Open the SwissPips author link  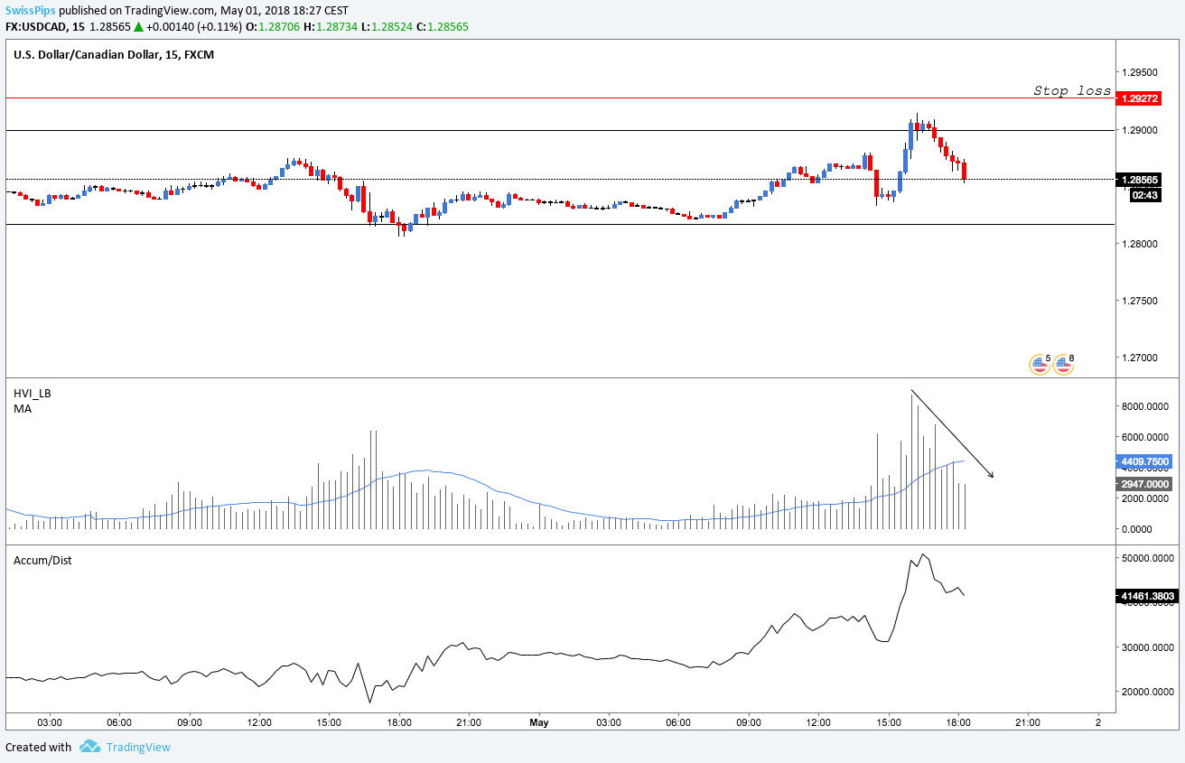point(29,10)
